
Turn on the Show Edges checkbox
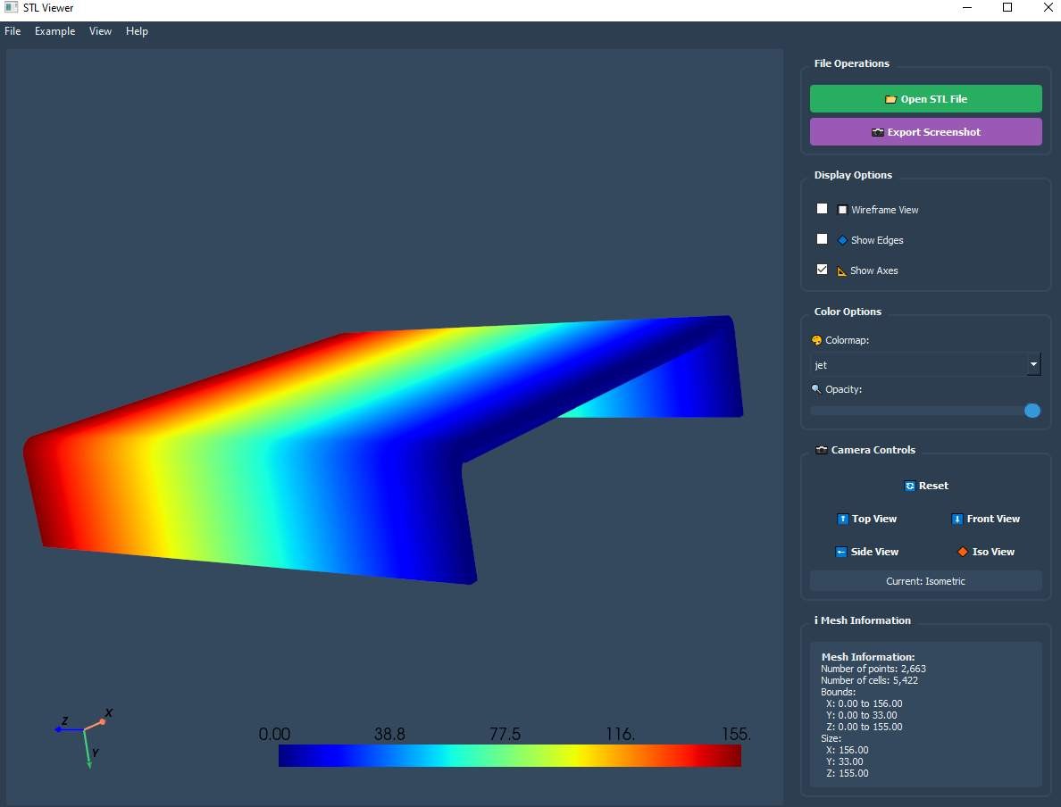tap(823, 239)
